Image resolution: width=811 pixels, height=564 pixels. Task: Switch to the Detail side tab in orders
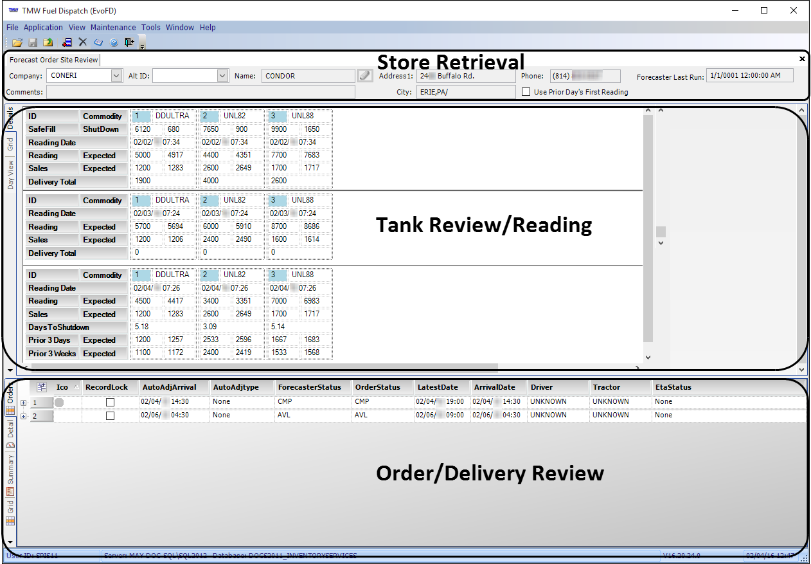tap(10, 433)
